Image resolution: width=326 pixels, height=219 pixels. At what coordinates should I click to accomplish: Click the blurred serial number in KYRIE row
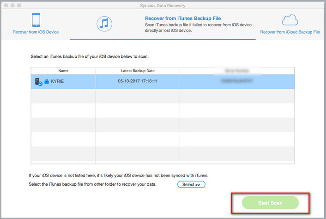pyautogui.click(x=237, y=81)
